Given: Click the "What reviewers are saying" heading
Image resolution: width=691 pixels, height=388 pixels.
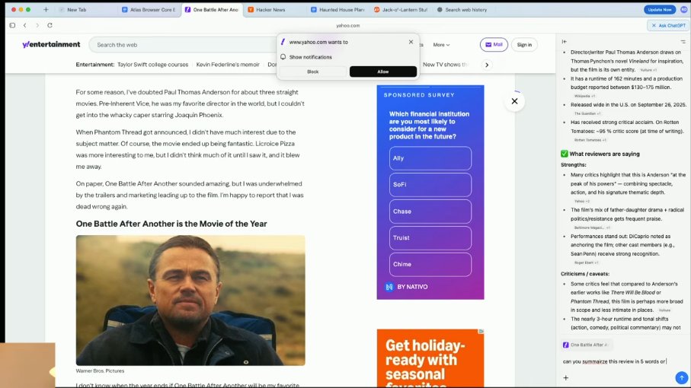Looking at the screenshot, I should point(604,154).
